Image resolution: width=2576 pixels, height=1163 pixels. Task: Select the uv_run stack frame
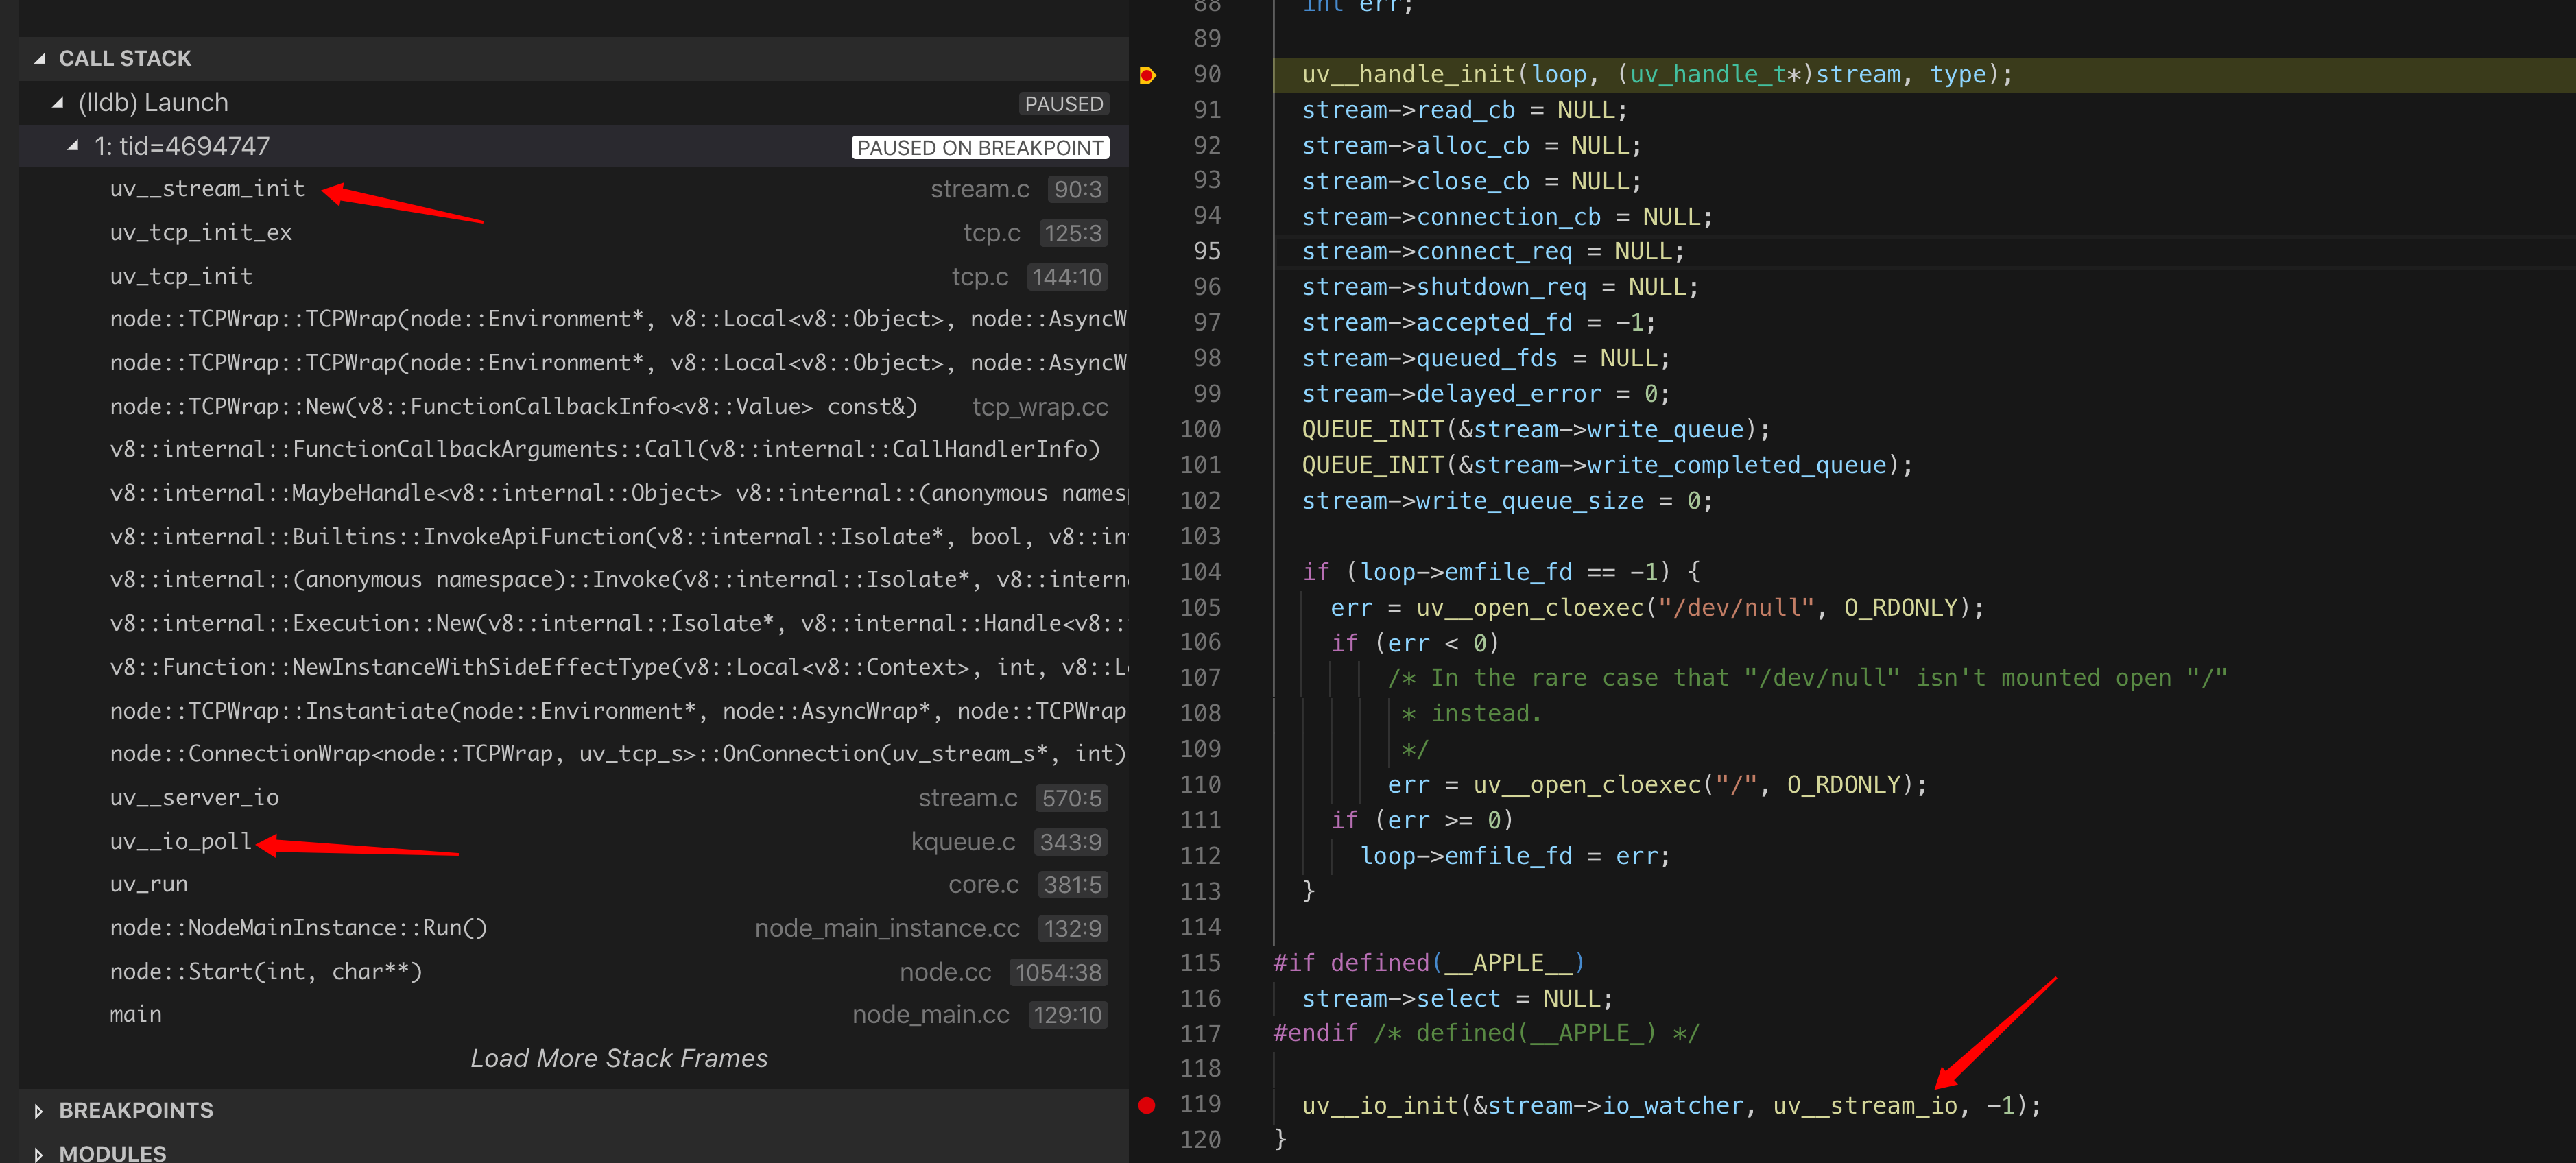[x=149, y=885]
